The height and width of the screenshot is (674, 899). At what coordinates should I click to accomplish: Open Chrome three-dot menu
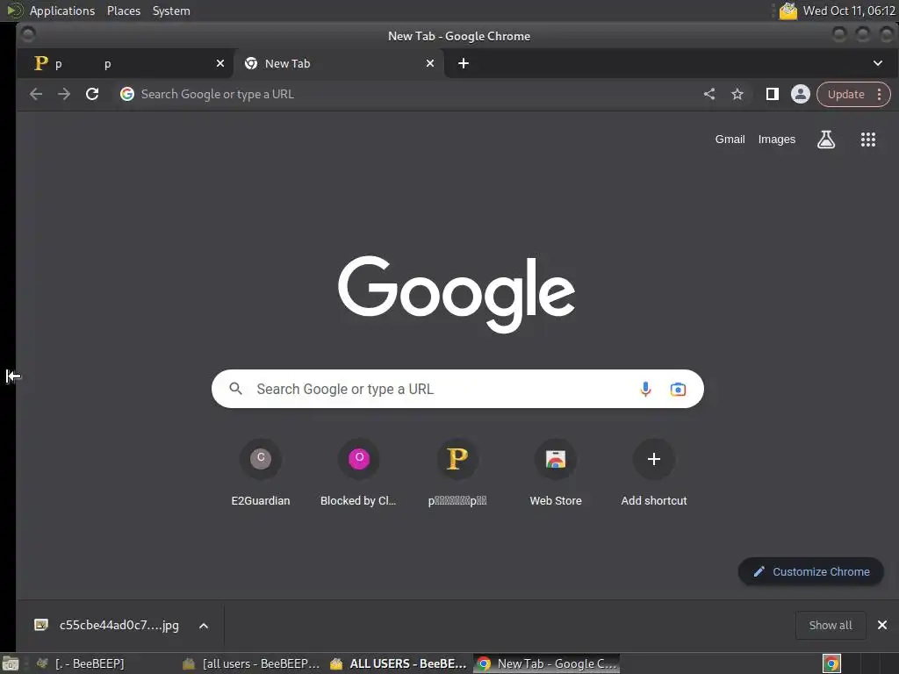coord(879,95)
